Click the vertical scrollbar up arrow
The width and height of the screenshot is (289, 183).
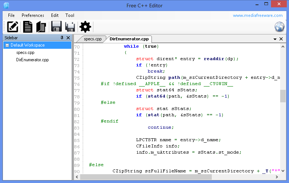click(x=283, y=47)
